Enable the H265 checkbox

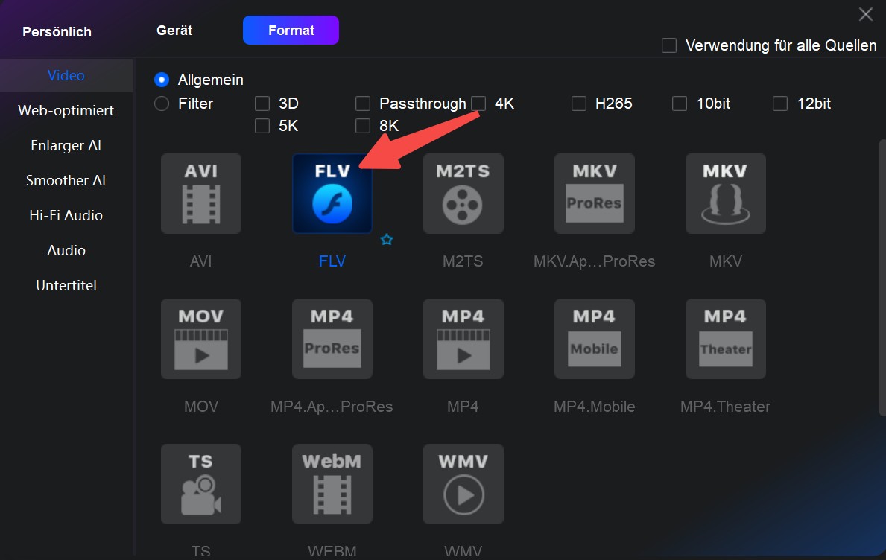578,104
